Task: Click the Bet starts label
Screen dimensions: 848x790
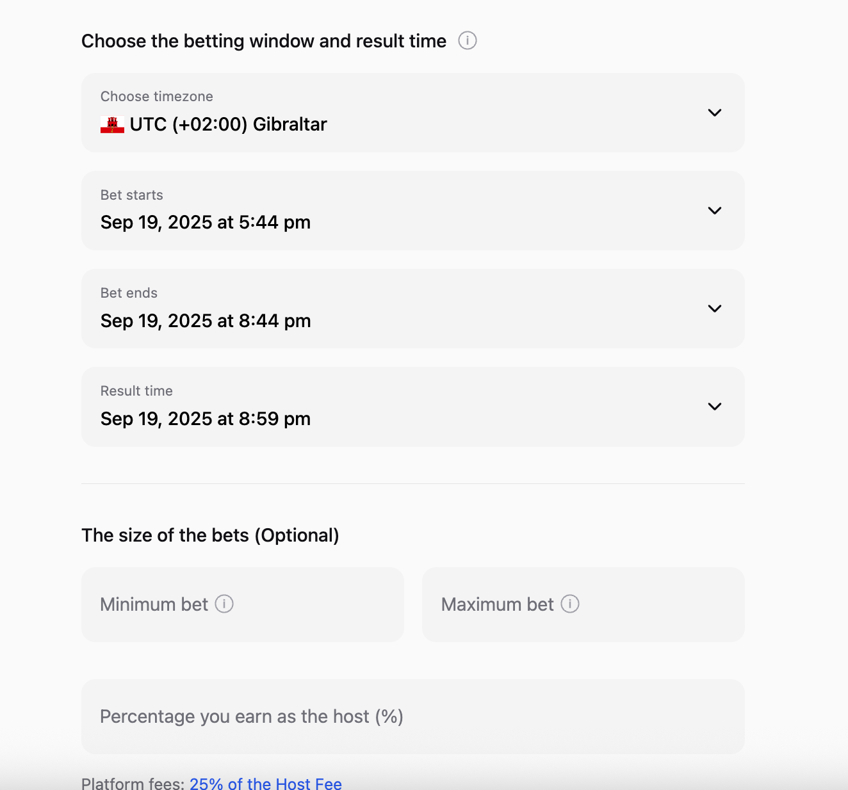Action: click(132, 195)
